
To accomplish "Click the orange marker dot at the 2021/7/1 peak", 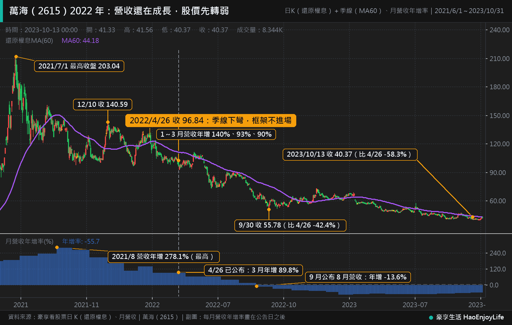I will [16, 56].
